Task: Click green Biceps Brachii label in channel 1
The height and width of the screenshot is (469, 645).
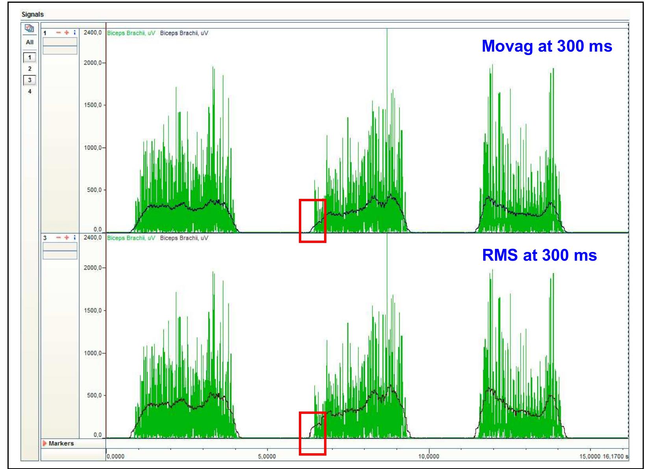Action: click(x=131, y=33)
